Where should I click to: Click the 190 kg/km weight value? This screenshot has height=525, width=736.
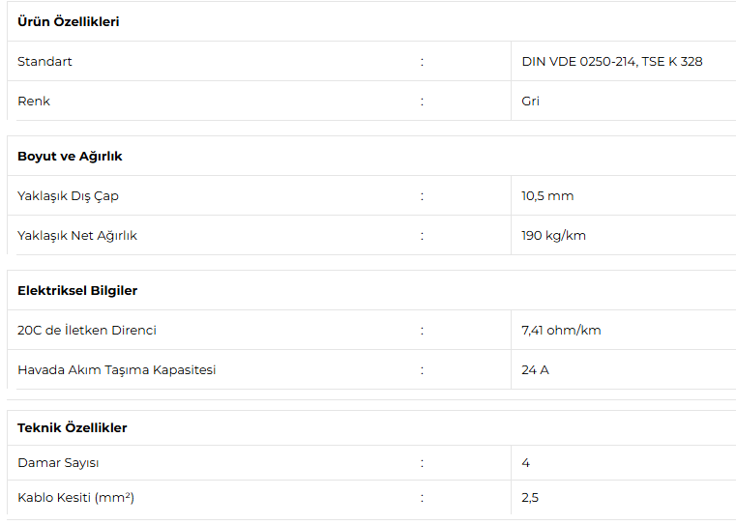553,236
